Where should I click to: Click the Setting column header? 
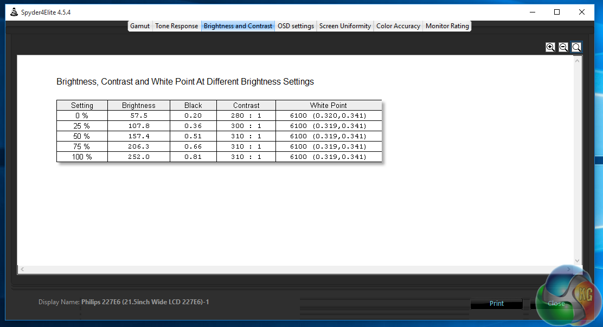(82, 105)
